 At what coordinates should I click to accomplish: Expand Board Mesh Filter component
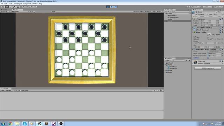[192, 28]
